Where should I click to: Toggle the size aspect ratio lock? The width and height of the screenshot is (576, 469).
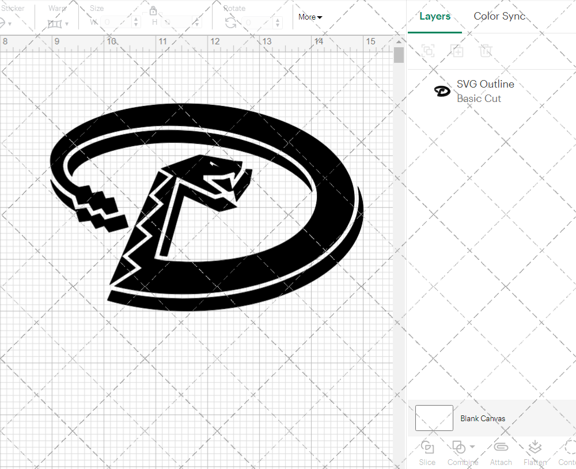tap(153, 11)
